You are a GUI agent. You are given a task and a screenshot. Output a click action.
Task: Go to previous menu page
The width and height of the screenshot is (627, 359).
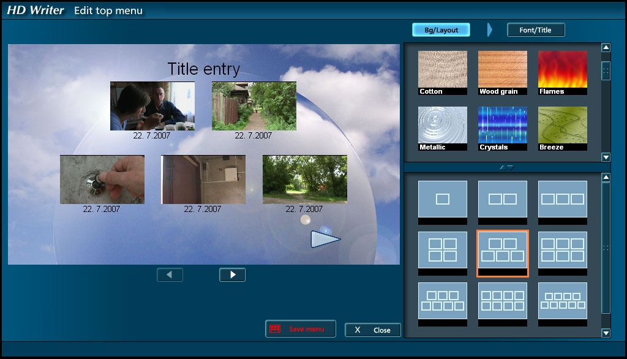click(170, 274)
